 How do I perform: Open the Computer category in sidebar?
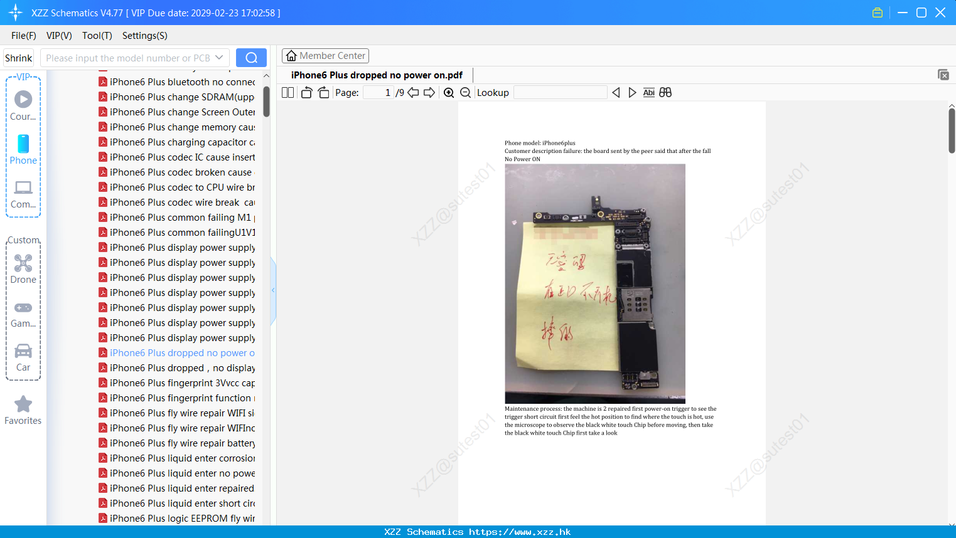[23, 194]
